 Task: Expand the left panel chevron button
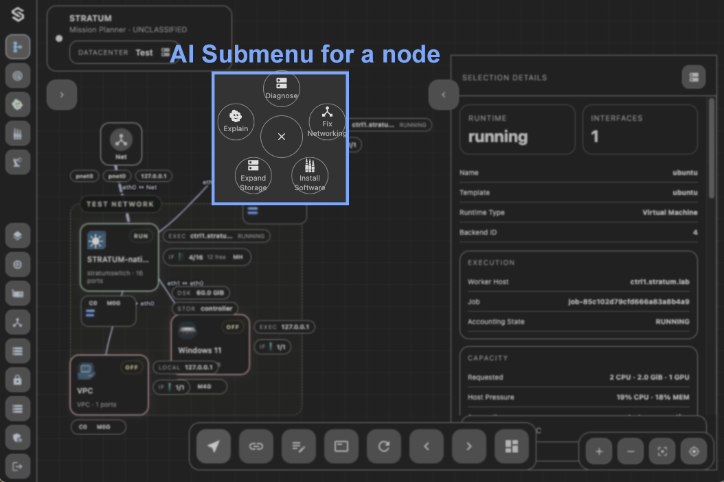(x=62, y=95)
